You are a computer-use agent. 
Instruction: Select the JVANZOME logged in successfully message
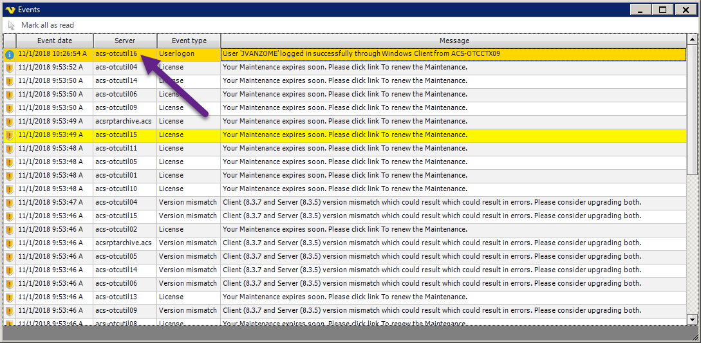coord(361,54)
